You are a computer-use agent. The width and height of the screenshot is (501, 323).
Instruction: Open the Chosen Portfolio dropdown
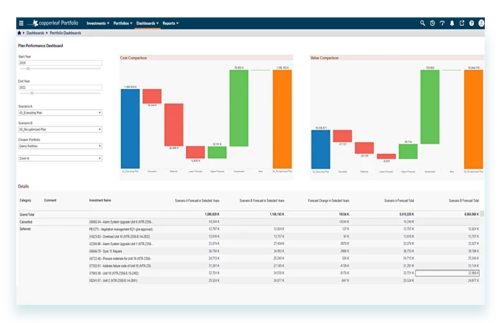point(60,146)
